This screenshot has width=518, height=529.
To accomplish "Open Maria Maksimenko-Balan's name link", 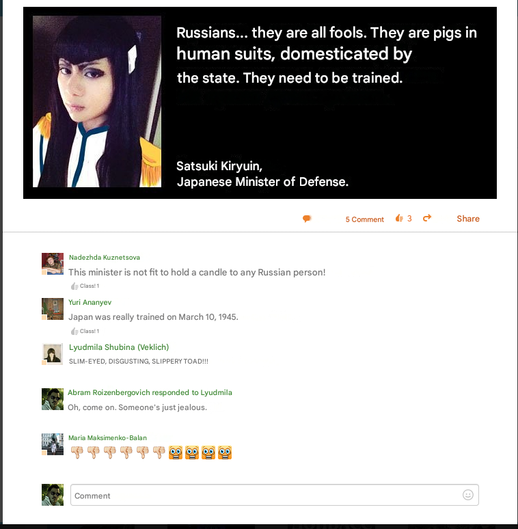I will [x=107, y=438].
